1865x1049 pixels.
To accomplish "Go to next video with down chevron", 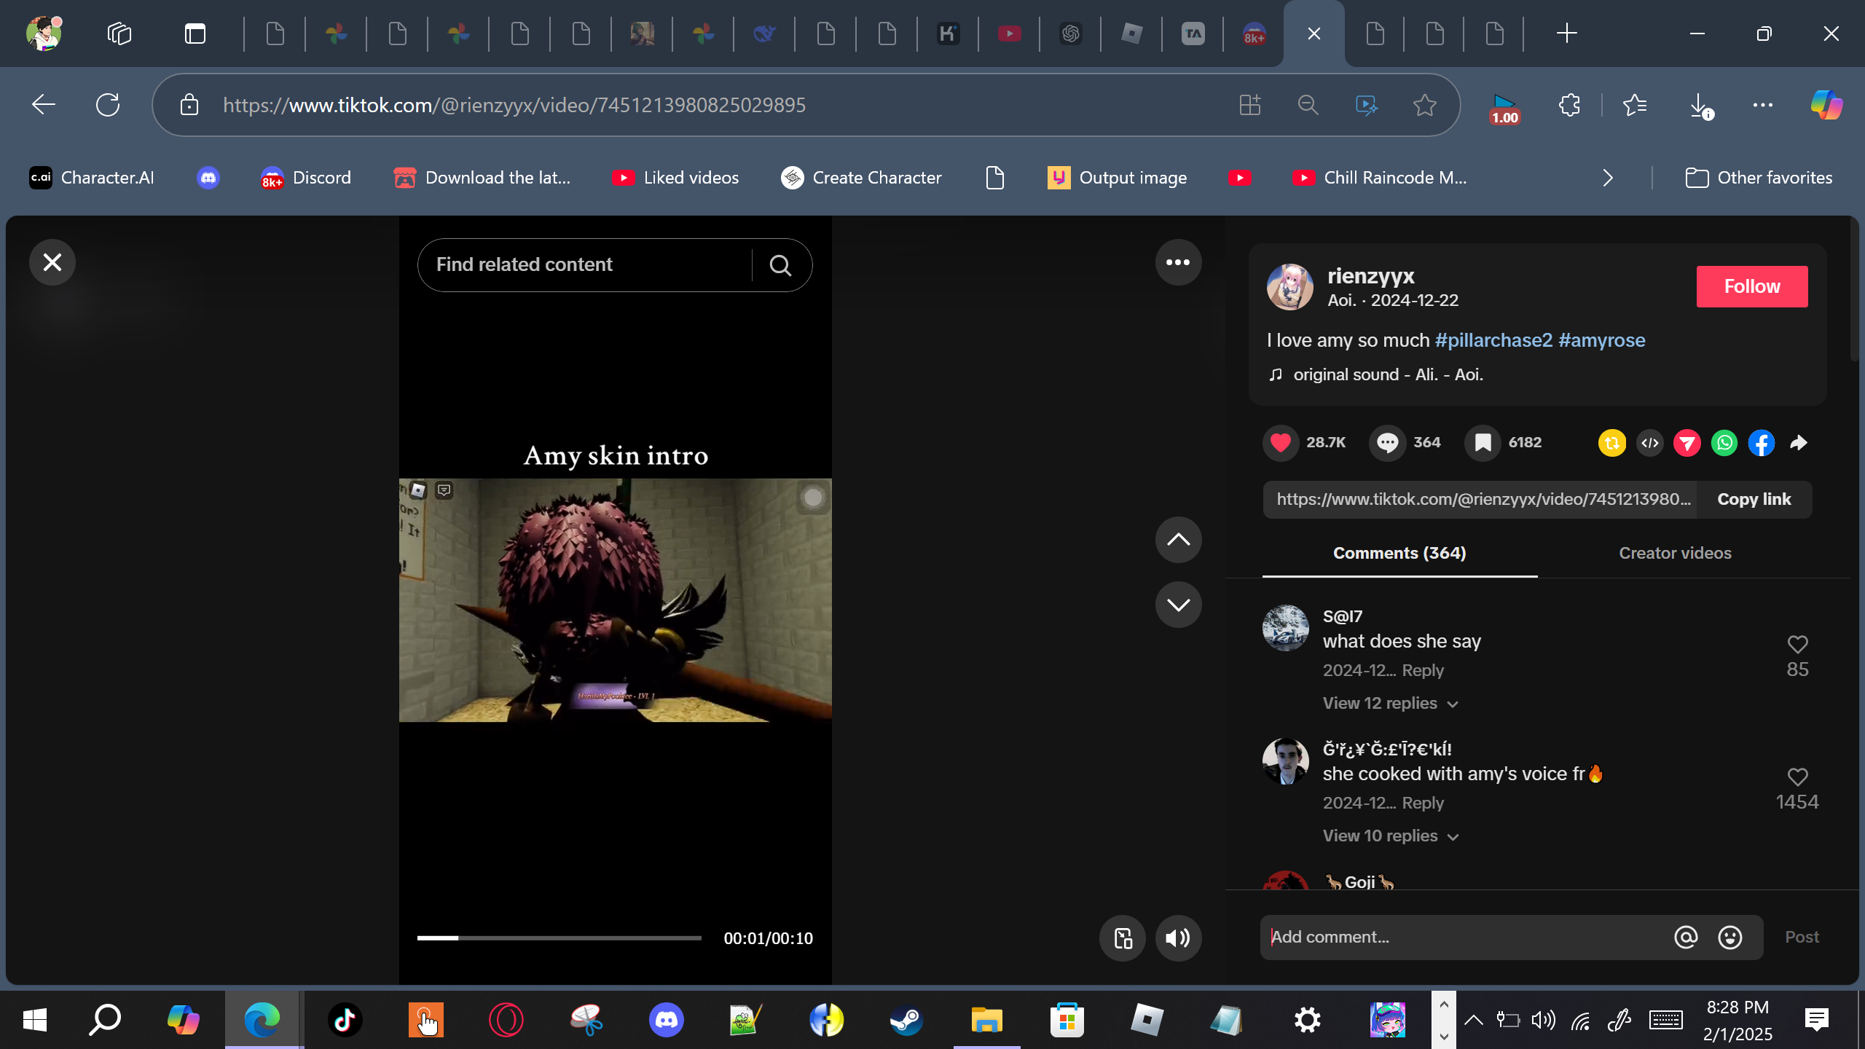I will pyautogui.click(x=1177, y=605).
